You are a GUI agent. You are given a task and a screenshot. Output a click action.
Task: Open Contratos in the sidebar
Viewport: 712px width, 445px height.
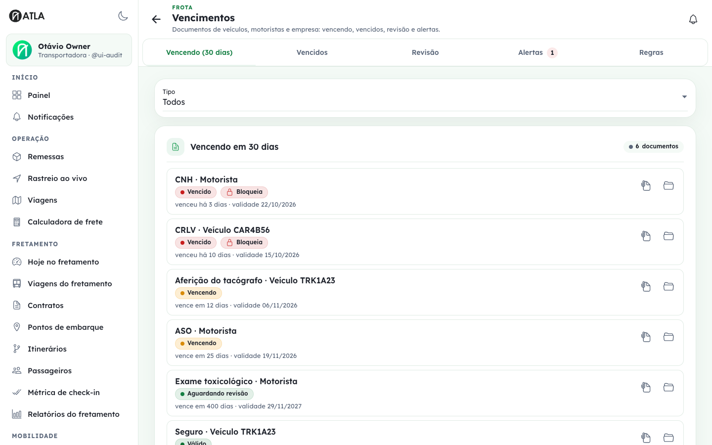(x=69, y=306)
